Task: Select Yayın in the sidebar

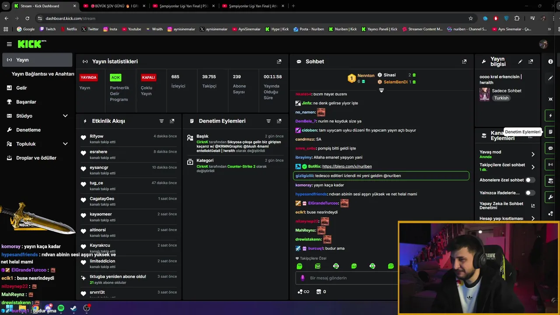Action: 37,60
